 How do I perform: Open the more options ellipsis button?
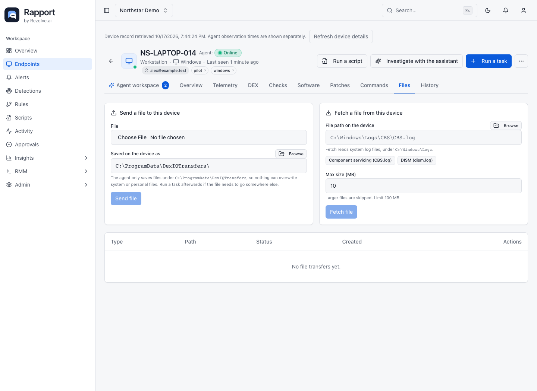[521, 61]
